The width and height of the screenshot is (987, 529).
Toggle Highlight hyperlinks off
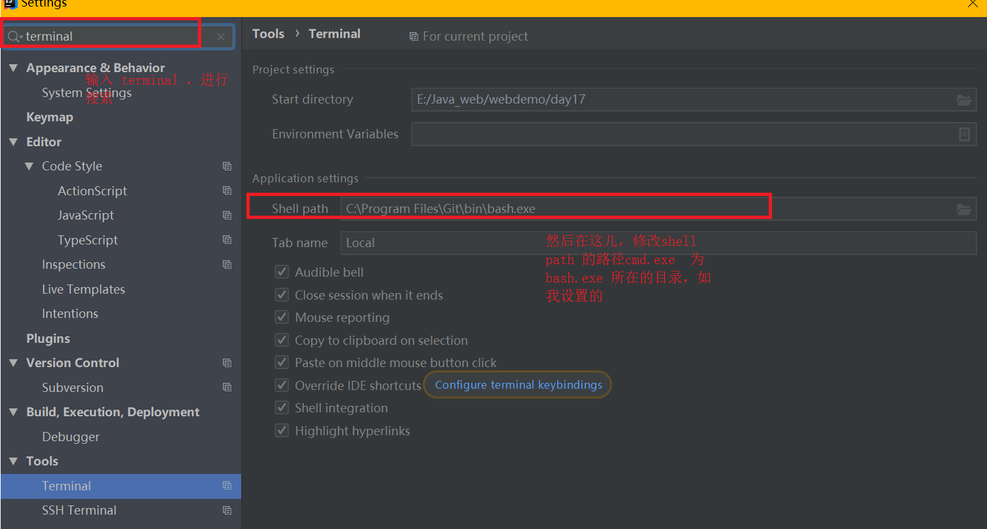[x=281, y=430]
